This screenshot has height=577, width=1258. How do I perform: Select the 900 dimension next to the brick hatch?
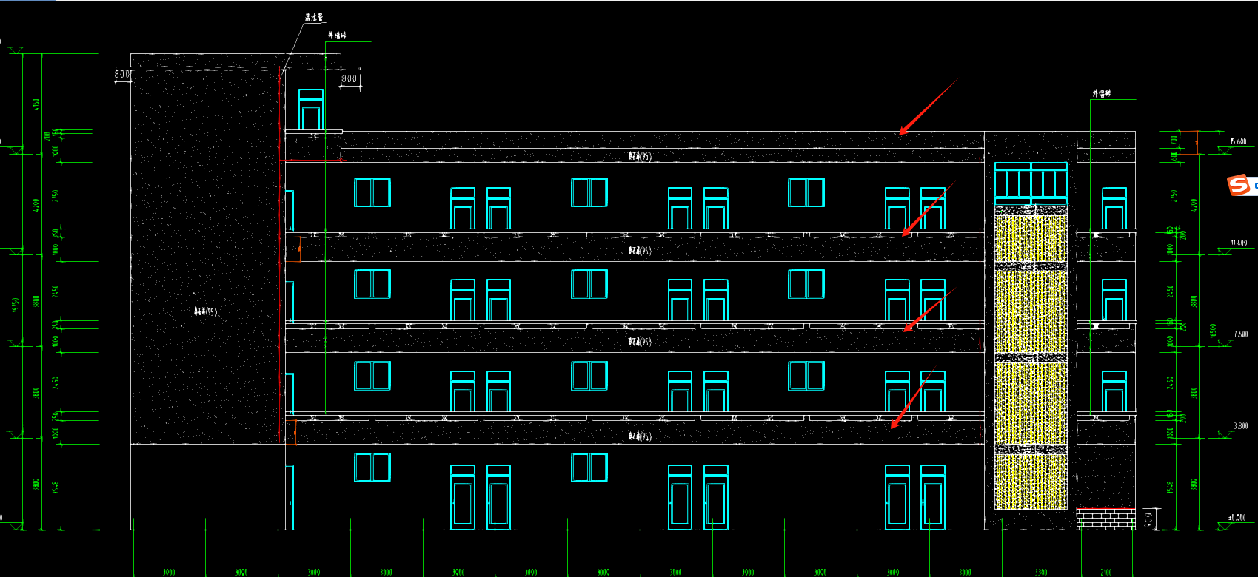(1148, 519)
